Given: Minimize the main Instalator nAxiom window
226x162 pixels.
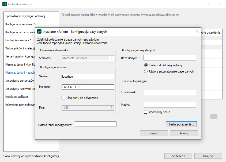Looking at the screenshot, I should click(195, 4).
